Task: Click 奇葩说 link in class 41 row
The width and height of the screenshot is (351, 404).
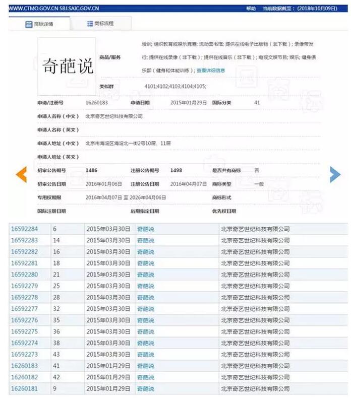Action: point(146,366)
